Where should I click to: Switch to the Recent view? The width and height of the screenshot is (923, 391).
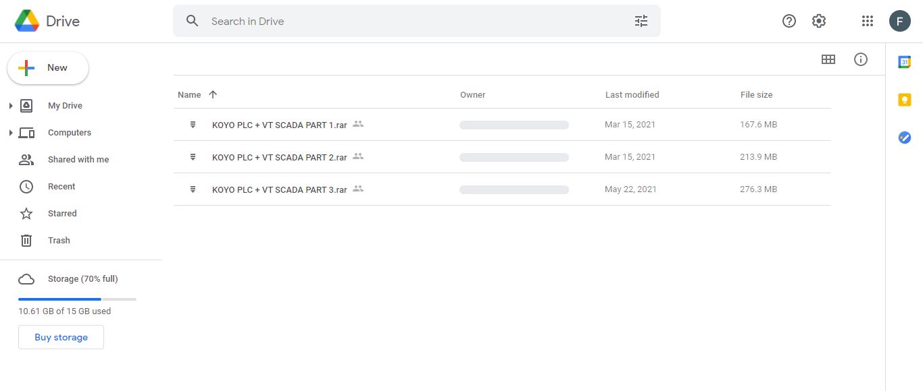click(61, 186)
